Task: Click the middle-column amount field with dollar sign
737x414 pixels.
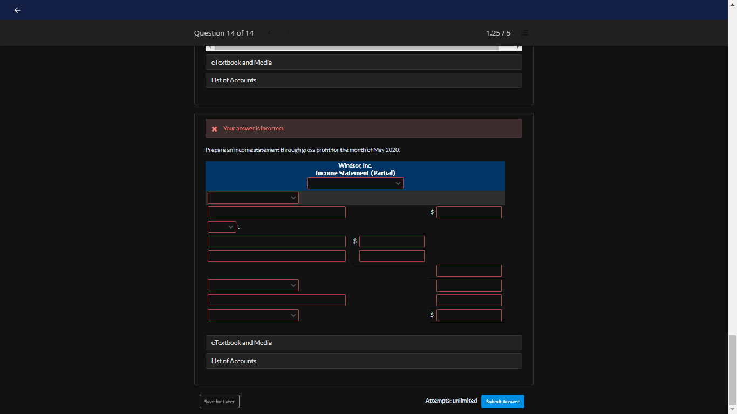Action: 392,241
